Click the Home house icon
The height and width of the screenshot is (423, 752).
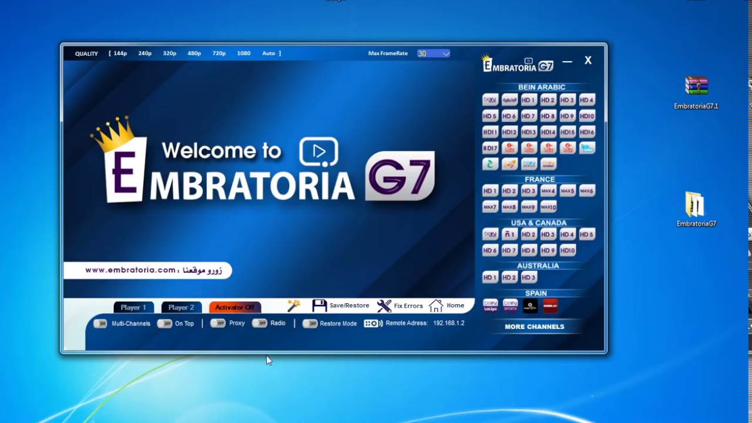[x=436, y=305]
